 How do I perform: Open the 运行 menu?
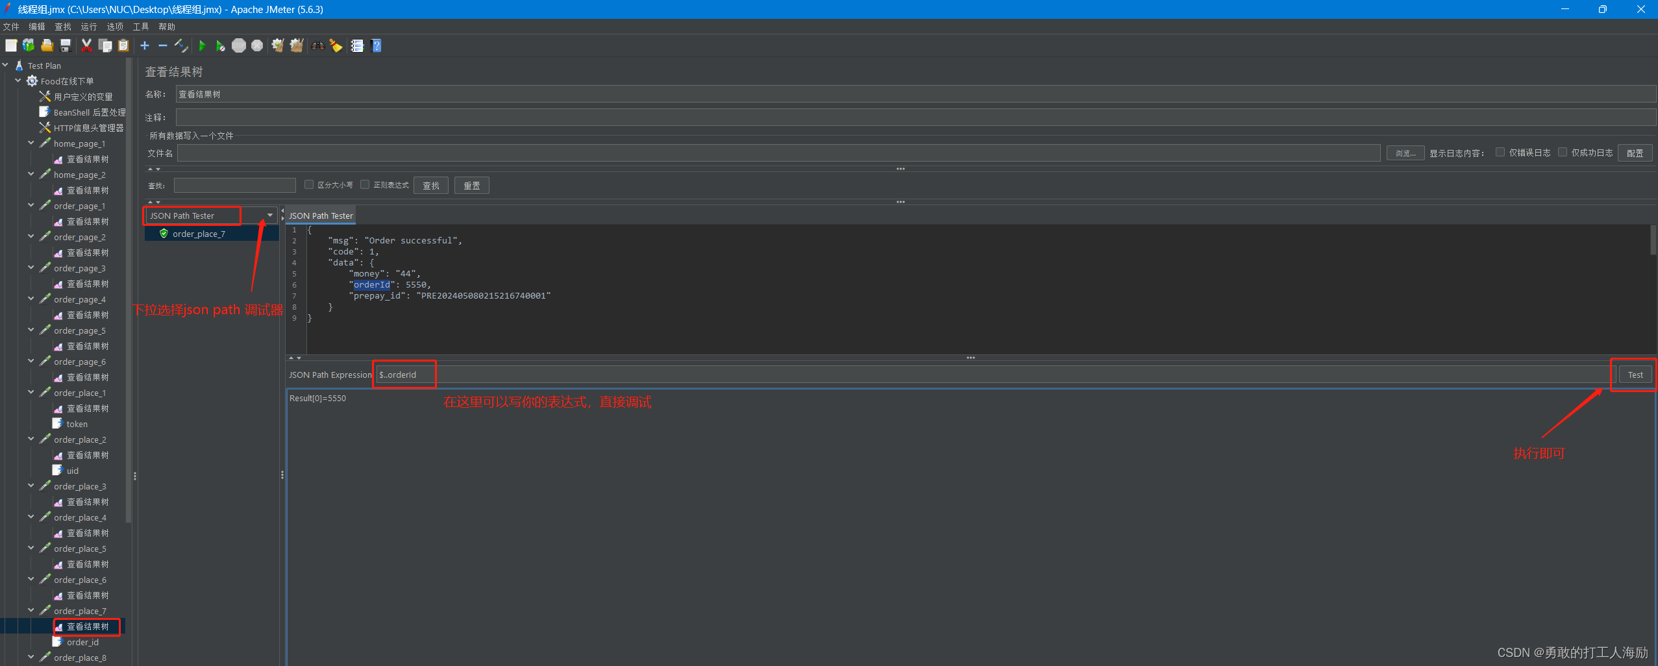pos(89,27)
